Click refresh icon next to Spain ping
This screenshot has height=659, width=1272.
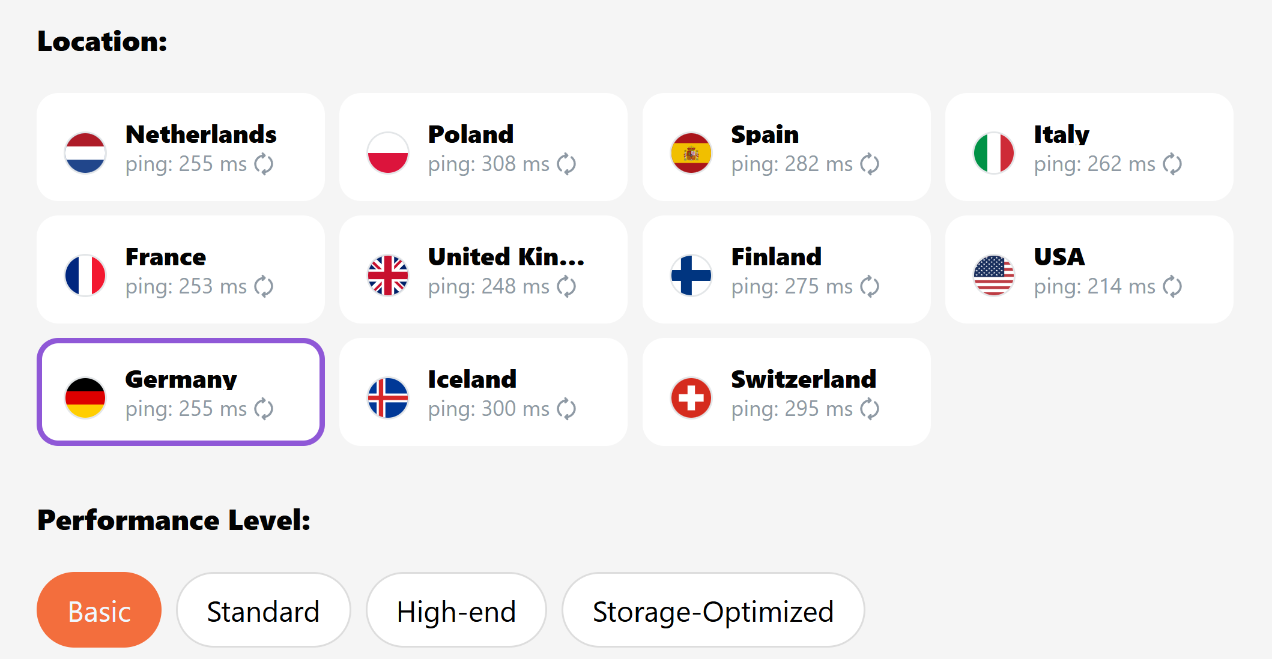pyautogui.click(x=870, y=164)
